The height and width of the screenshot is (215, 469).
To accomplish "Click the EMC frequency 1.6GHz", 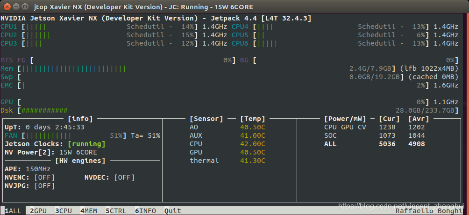I will tap(446, 86).
